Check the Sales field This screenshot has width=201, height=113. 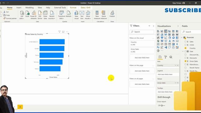click(x=185, y=42)
